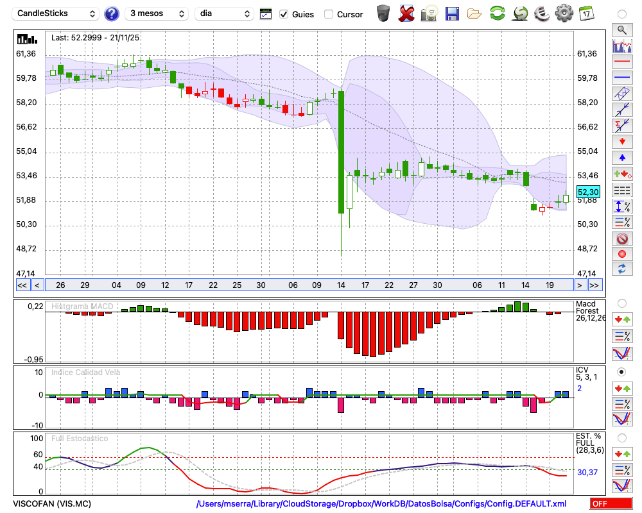Viewport: 642px width, 513px height.
Task: Select the blue horizontal line drawing tool
Action: pyautogui.click(x=622, y=78)
